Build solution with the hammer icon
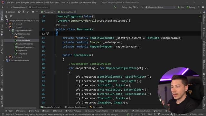This screenshot has width=206, height=116. [115, 7]
